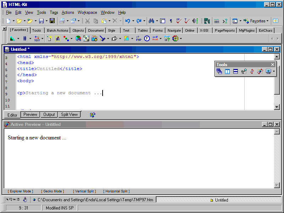Click the Active Preview scrollbar down arrow
The width and height of the screenshot is (284, 213).
pyautogui.click(x=277, y=185)
